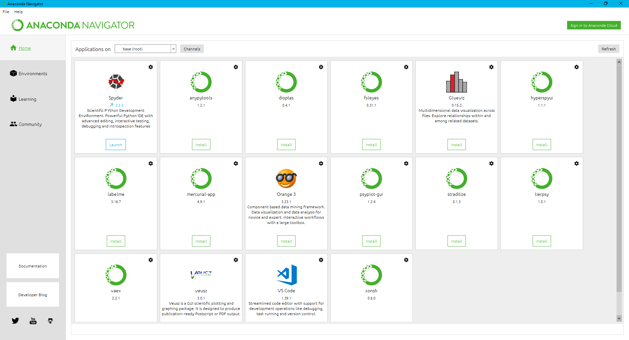
Task: Click the vaex application logo
Action: pos(116,275)
